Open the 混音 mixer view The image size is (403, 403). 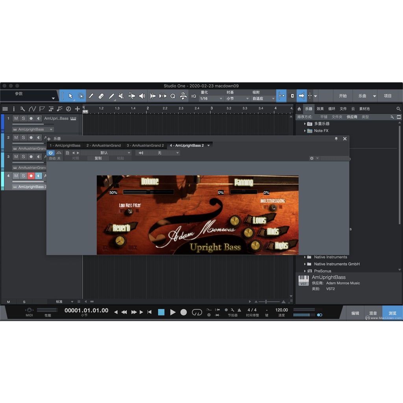click(x=373, y=313)
